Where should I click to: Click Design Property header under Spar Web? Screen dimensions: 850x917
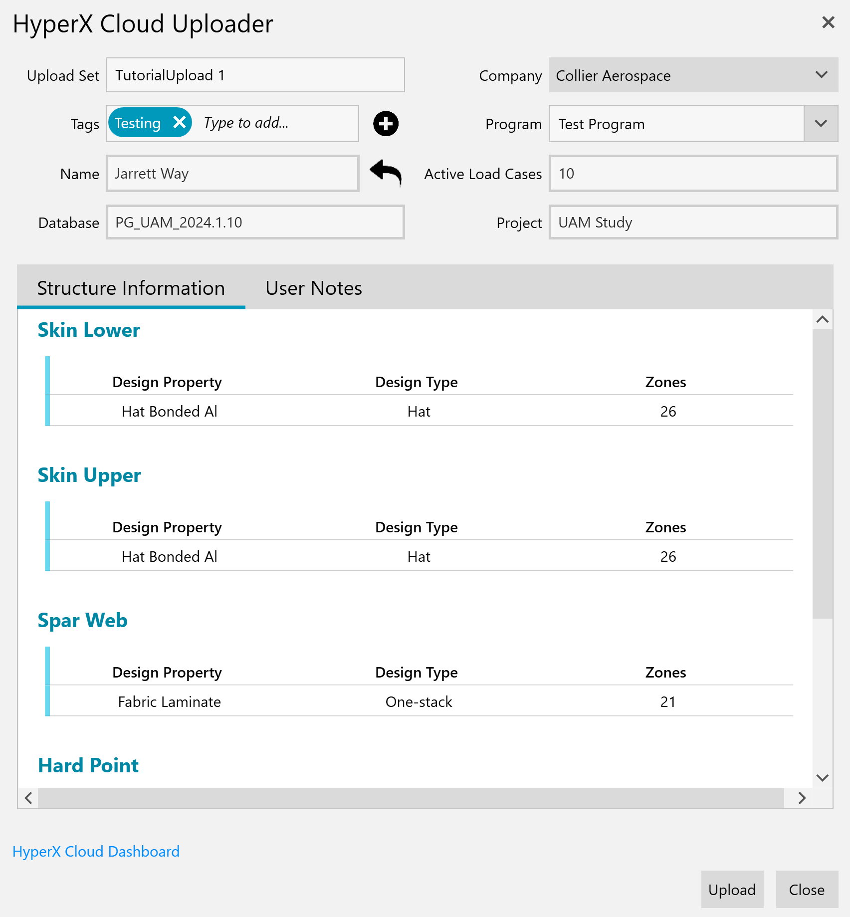167,673
